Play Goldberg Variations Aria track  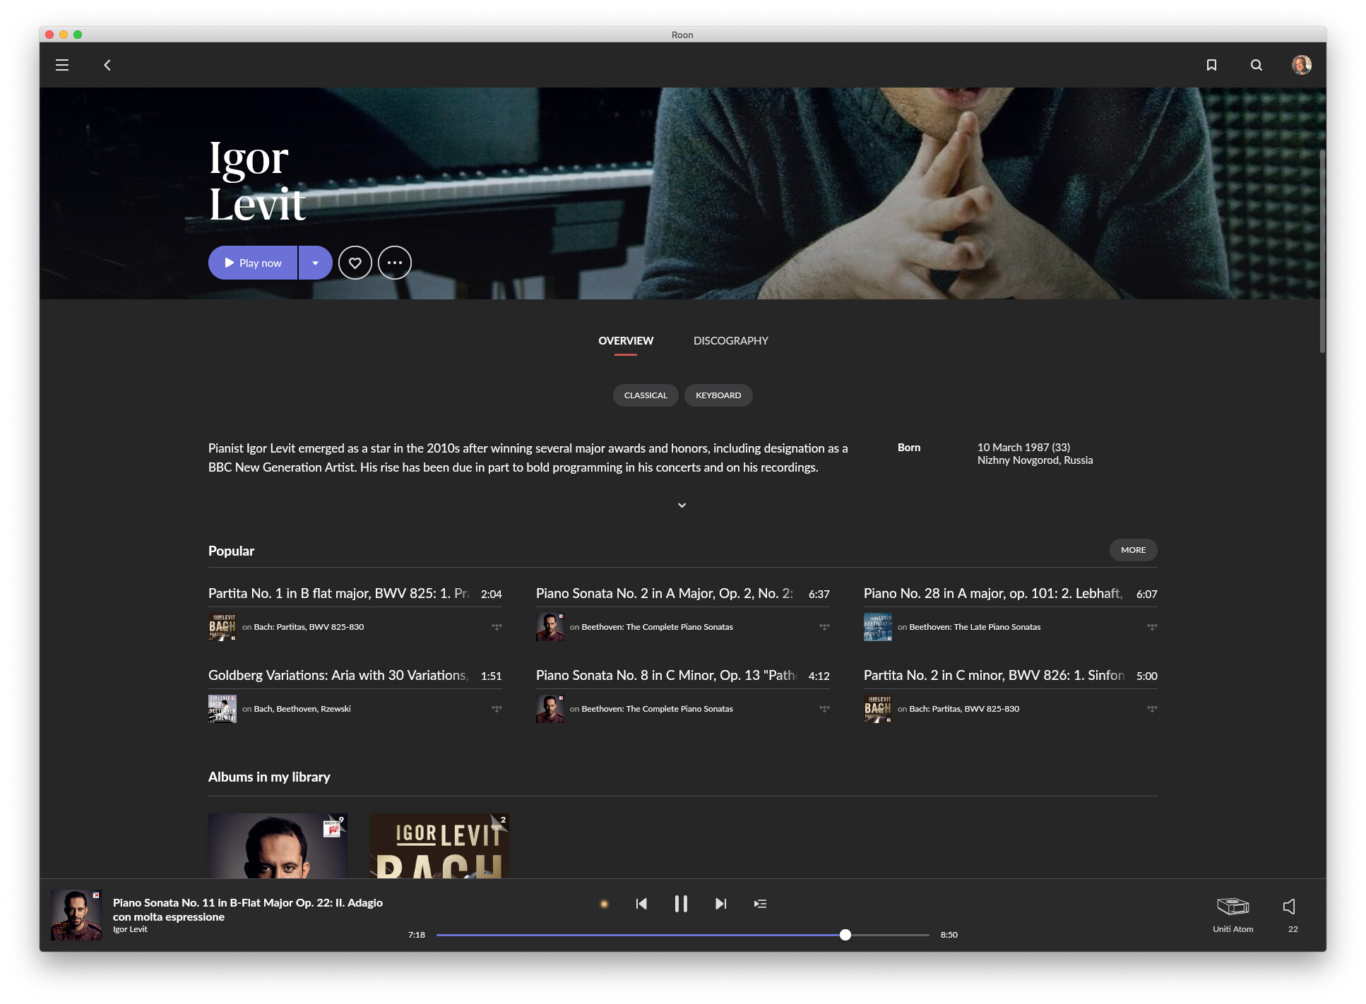click(x=338, y=676)
